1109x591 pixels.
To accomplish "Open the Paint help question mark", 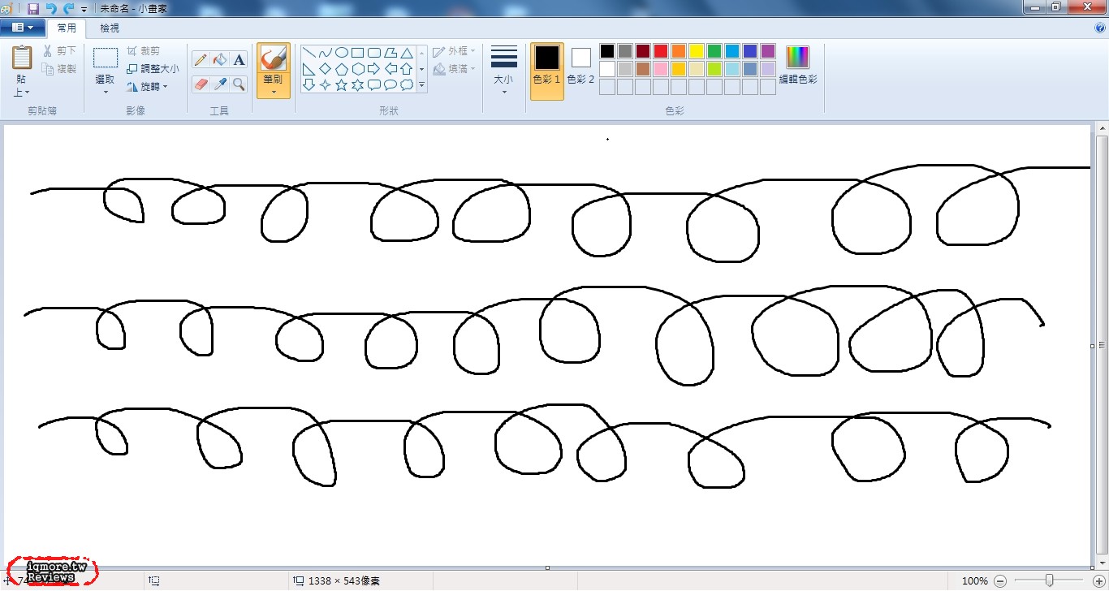I will coord(1100,28).
